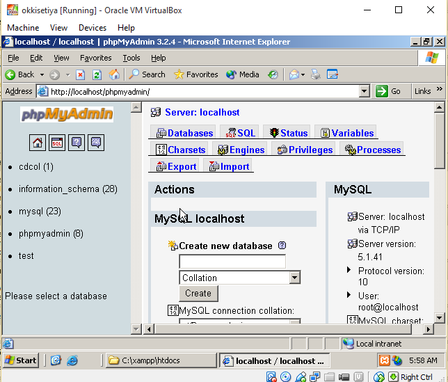Screen dimensions: 448x382
Task: Expand the User arrow bullet
Action: pyautogui.click(x=349, y=294)
